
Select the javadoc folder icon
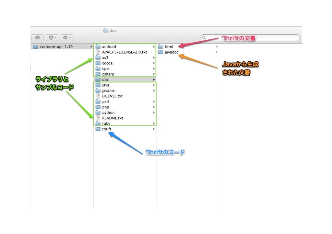[x=161, y=52]
